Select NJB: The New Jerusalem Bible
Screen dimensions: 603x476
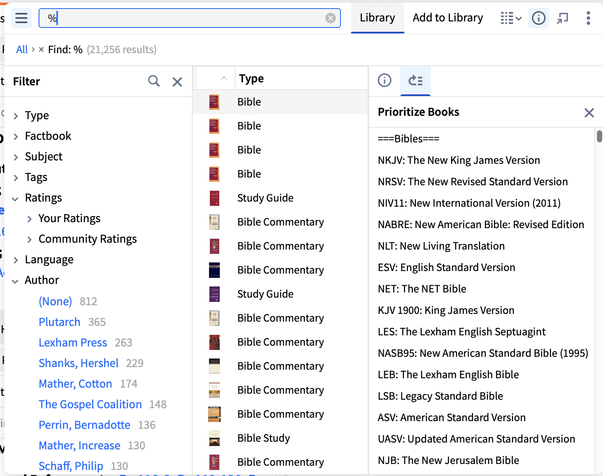click(x=448, y=461)
